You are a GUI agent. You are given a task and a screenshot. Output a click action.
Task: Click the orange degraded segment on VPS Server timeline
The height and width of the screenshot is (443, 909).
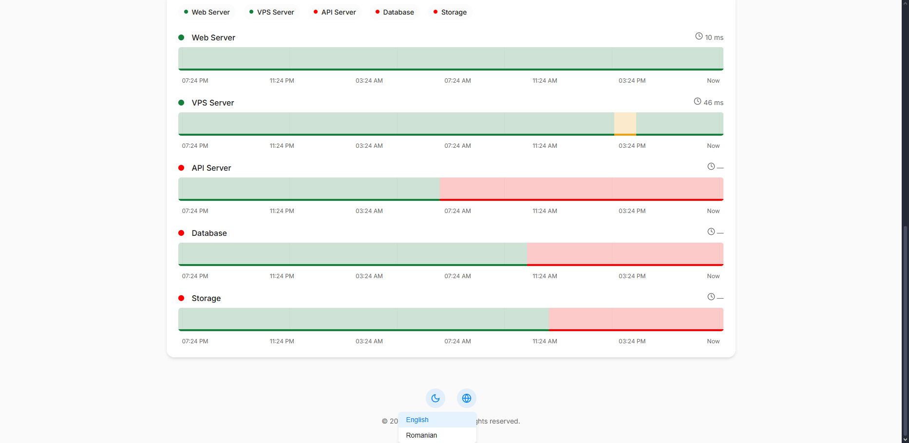pos(625,124)
